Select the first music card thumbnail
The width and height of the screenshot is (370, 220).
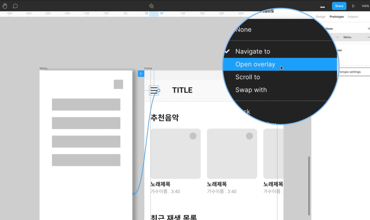[x=175, y=154]
